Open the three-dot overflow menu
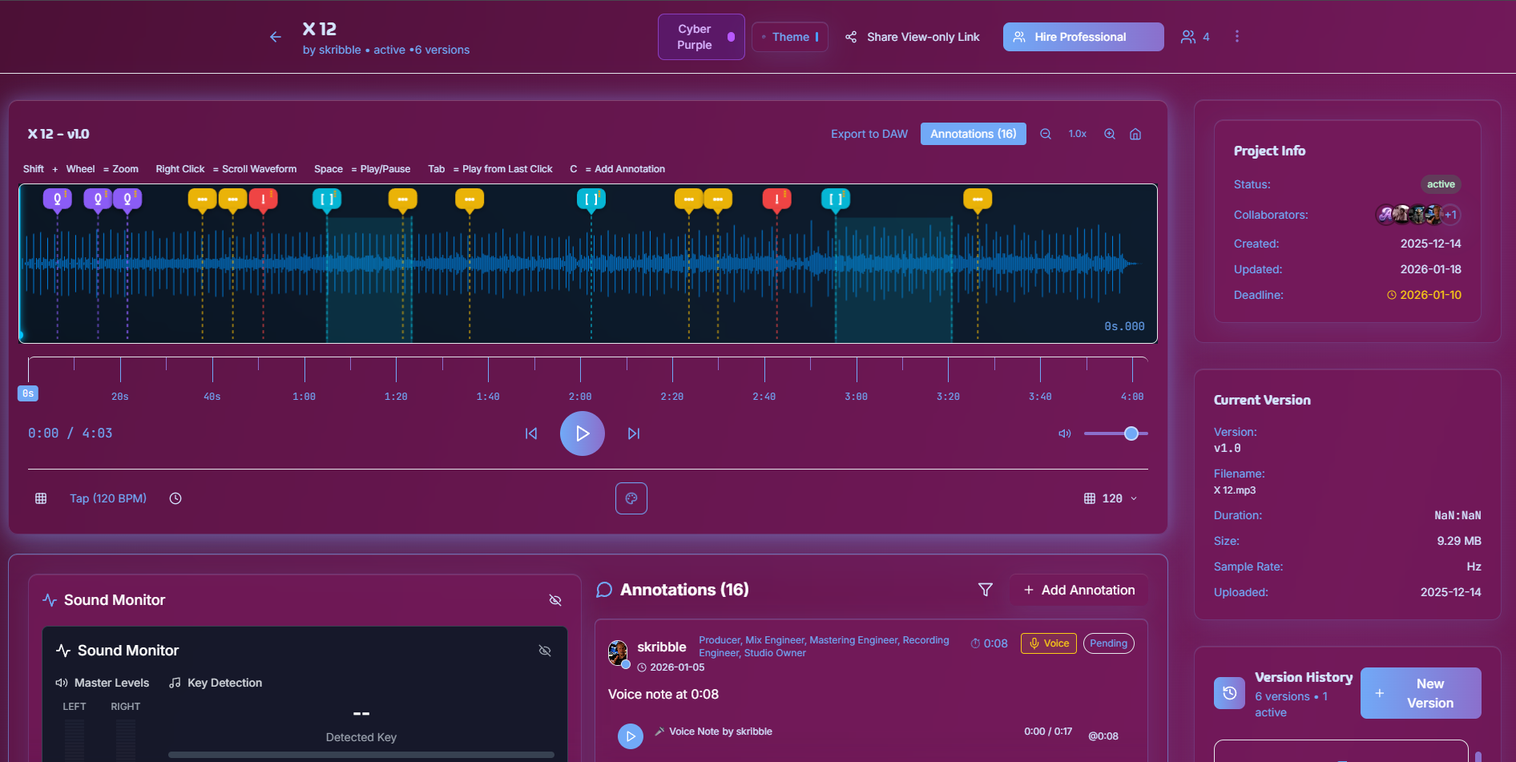The image size is (1516, 762). (x=1236, y=36)
